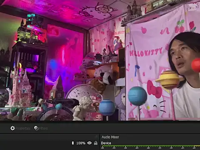Click the dock pop-out icon above the lock
200x150 pixels.
click(x=96, y=137)
